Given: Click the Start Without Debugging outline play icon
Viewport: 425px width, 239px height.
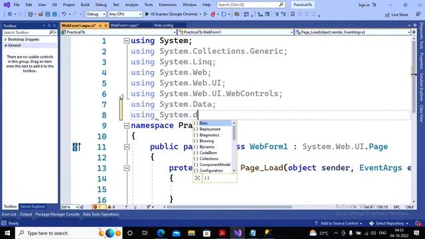Looking at the screenshot, I should 205,14.
